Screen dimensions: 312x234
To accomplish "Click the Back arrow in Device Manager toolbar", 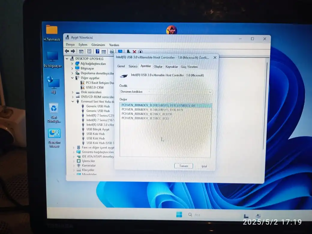I will tap(67, 51).
